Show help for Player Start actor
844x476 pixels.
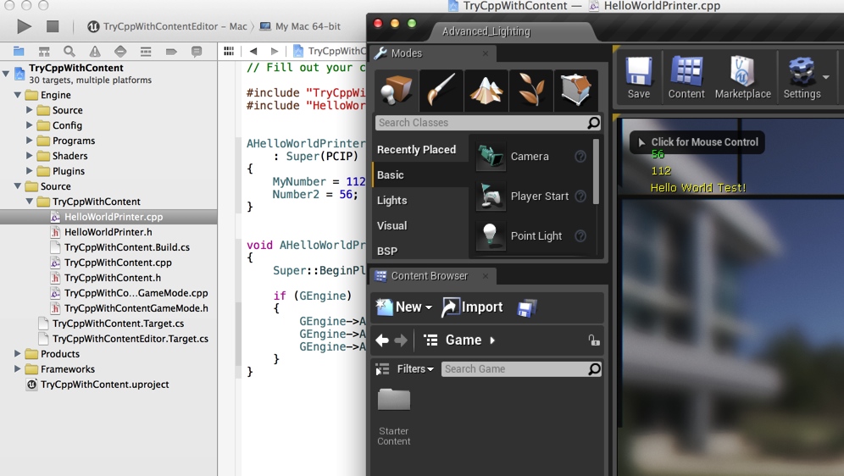pos(580,196)
